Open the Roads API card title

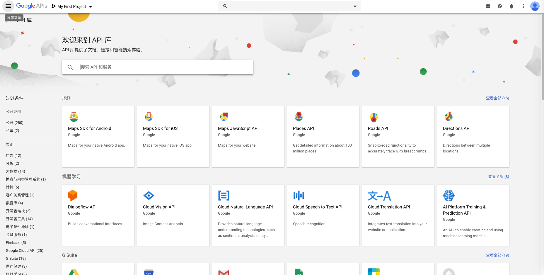click(x=378, y=128)
